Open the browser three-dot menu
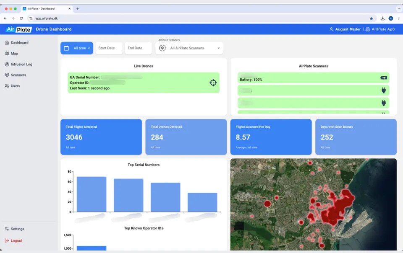Screen dimensions: 403x253 [x=399, y=18]
